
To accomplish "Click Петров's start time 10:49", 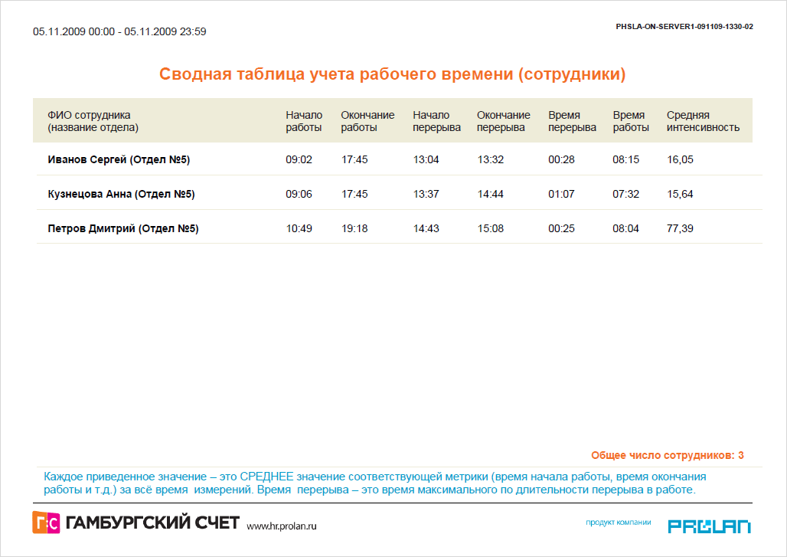I will [299, 228].
